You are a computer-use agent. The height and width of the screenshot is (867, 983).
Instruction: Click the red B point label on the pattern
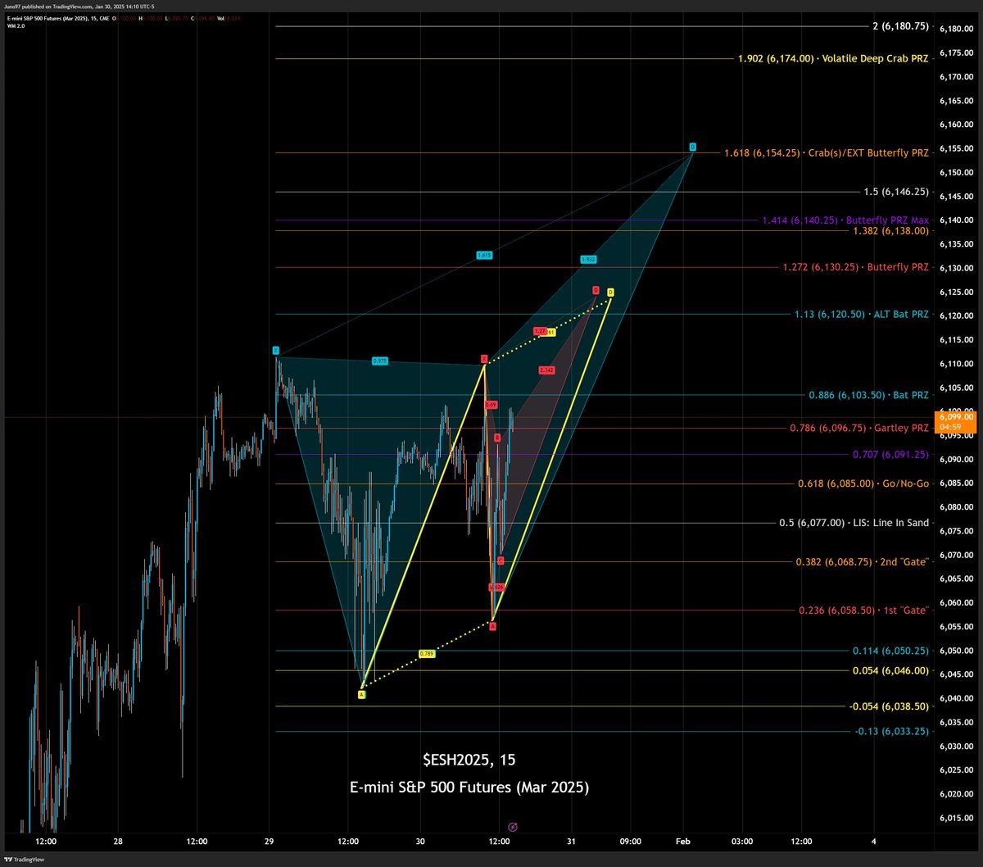(x=497, y=436)
